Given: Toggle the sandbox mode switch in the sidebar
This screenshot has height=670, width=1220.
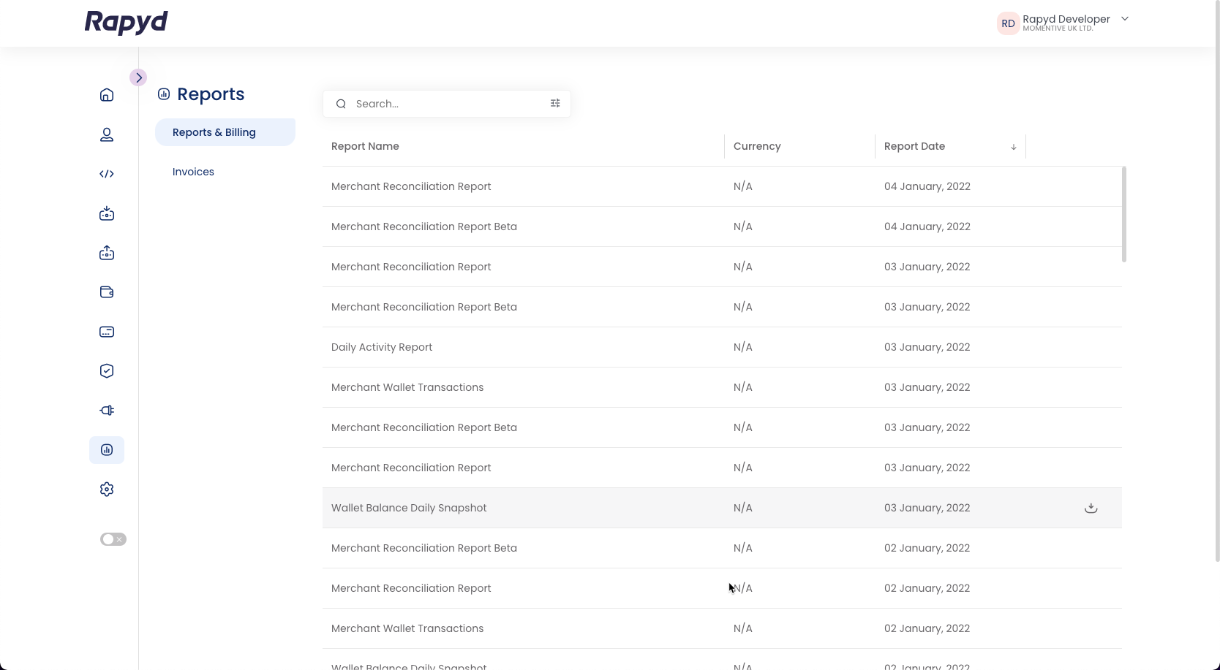Looking at the screenshot, I should click(113, 539).
